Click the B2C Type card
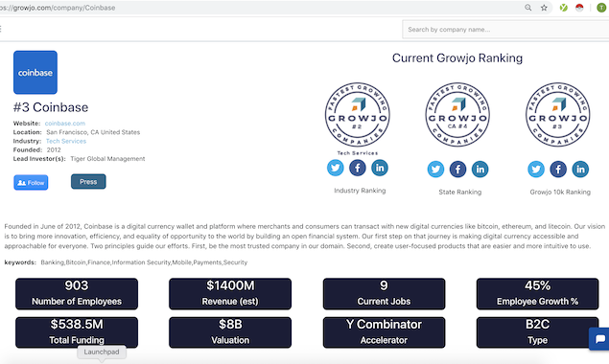The image size is (609, 364). pos(537,332)
